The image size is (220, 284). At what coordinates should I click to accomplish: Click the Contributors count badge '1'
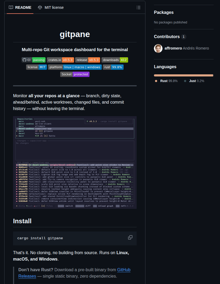(x=184, y=37)
